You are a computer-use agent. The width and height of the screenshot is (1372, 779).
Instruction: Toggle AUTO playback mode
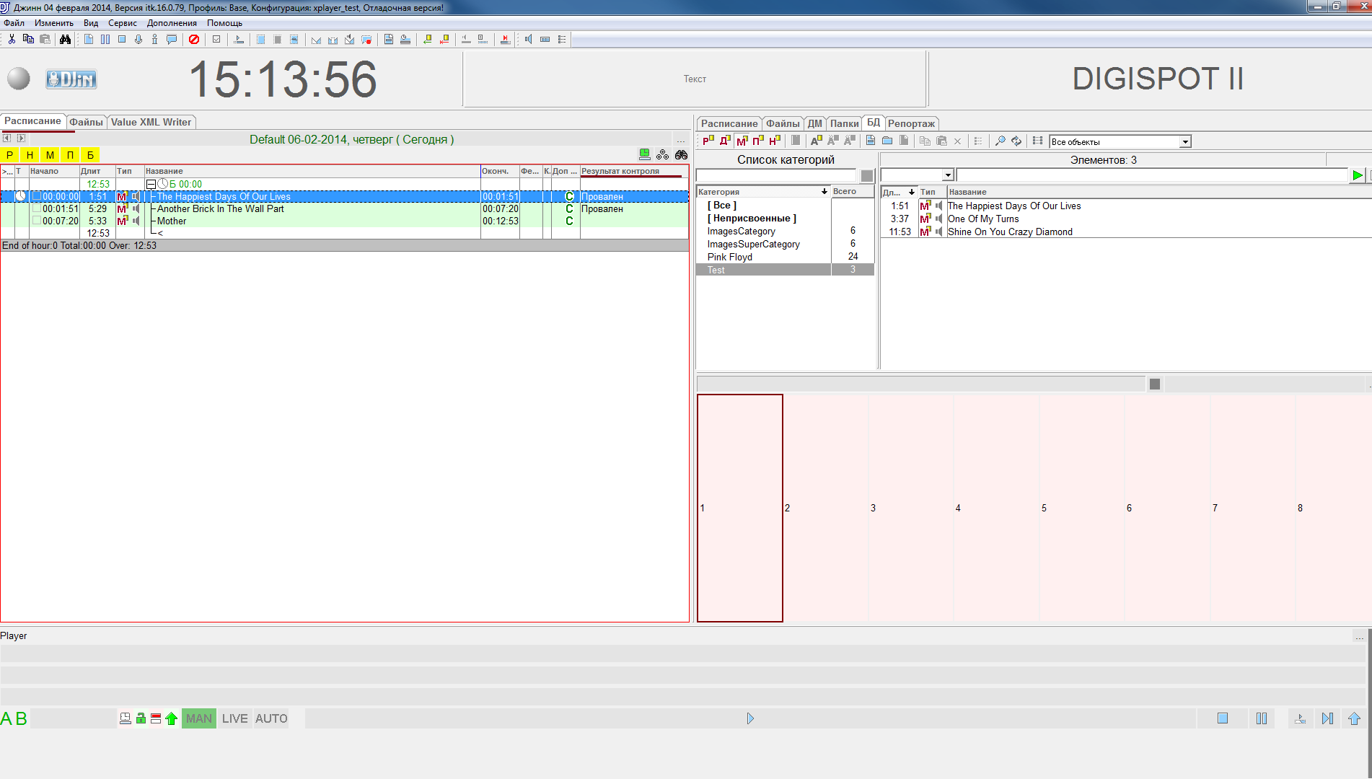[271, 718]
